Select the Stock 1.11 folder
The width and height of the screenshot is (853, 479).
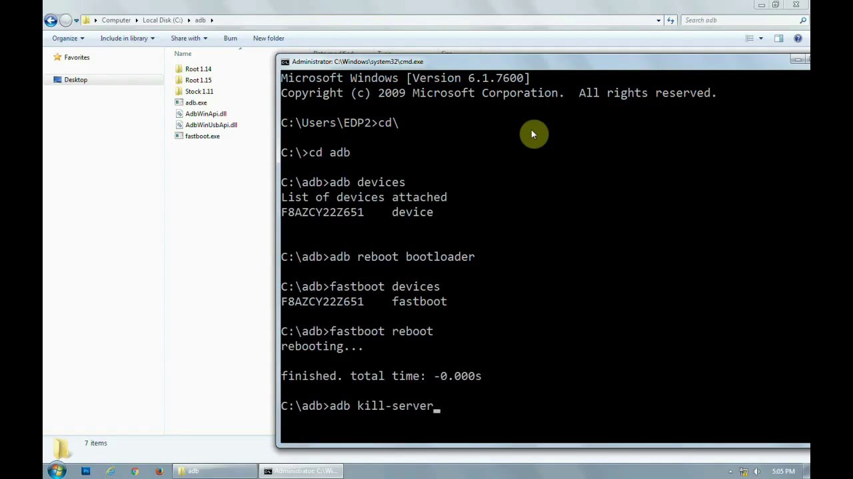[199, 91]
